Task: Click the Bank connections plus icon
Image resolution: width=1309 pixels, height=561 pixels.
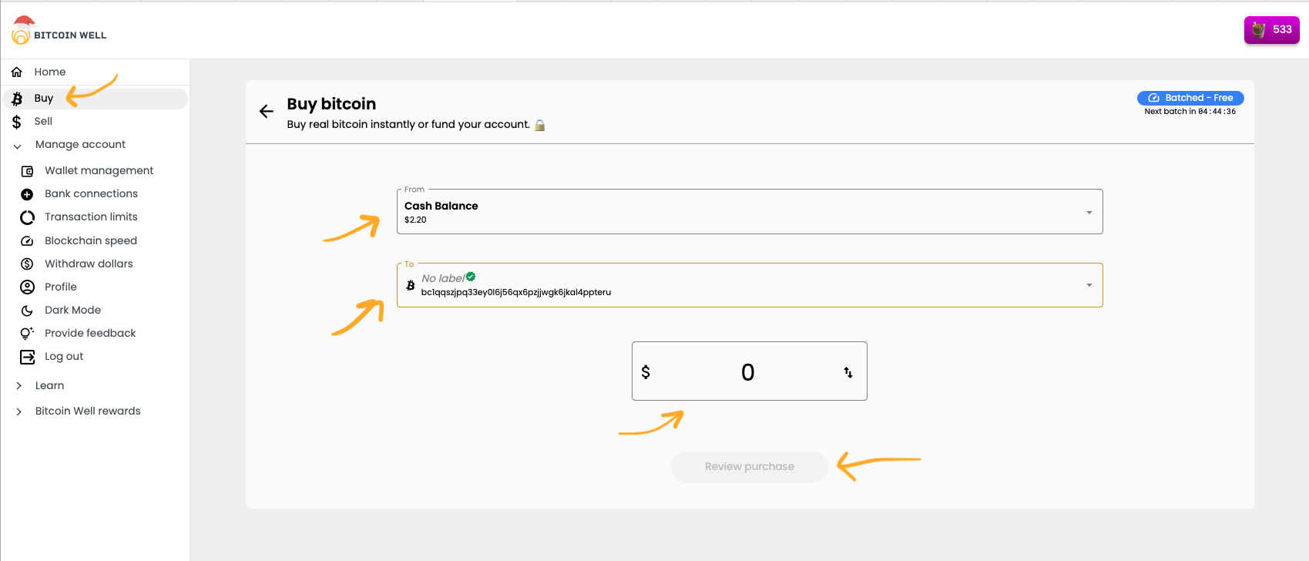Action: pos(27,194)
